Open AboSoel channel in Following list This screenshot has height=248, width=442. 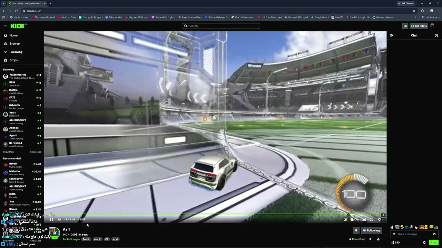tap(22, 130)
